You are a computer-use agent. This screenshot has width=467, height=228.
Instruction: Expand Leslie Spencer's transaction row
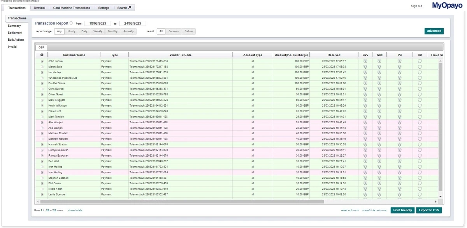coord(42,194)
